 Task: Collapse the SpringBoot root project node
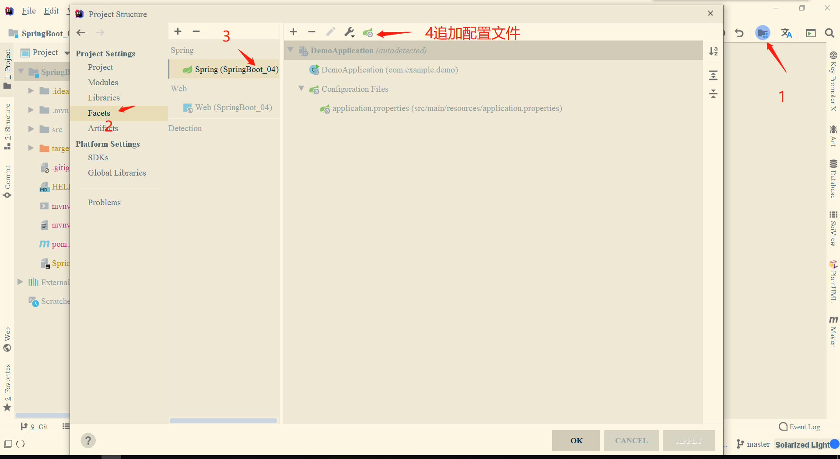21,71
